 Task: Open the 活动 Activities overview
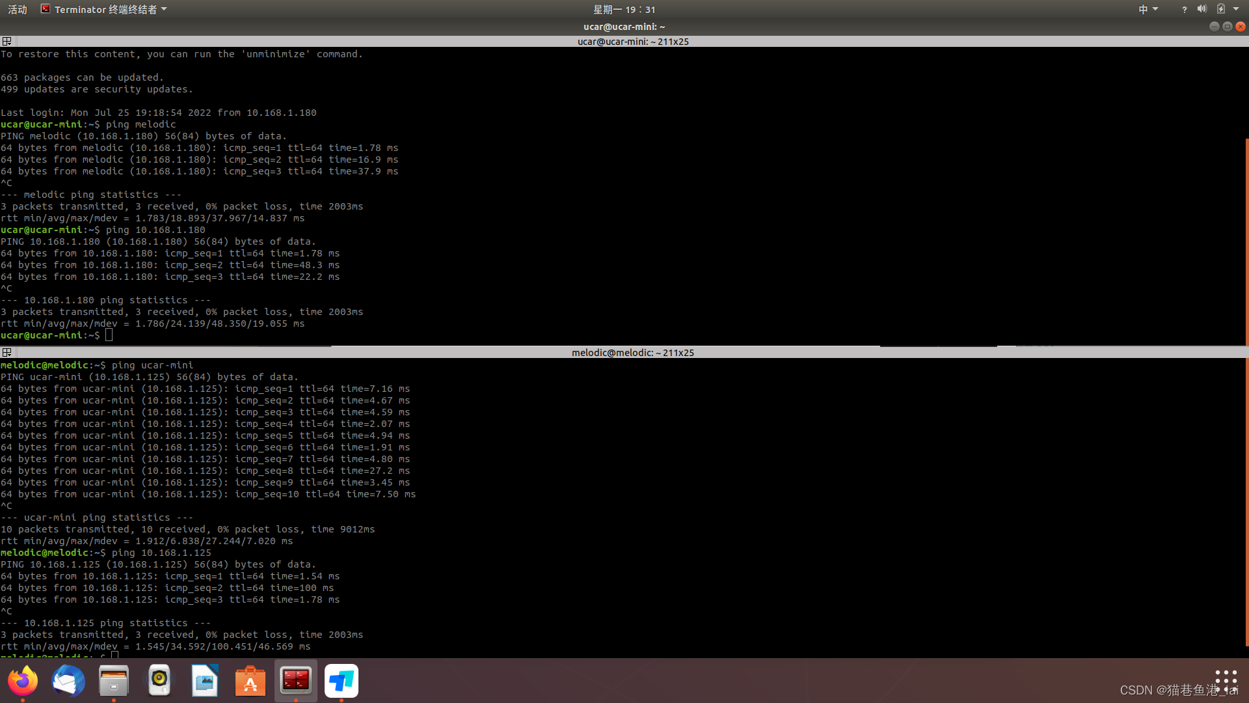click(x=18, y=9)
